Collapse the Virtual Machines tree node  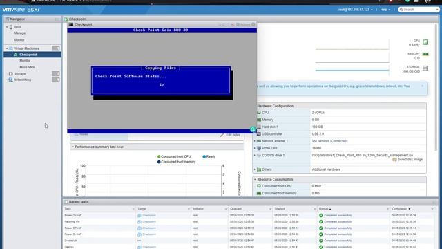[x=7, y=48]
